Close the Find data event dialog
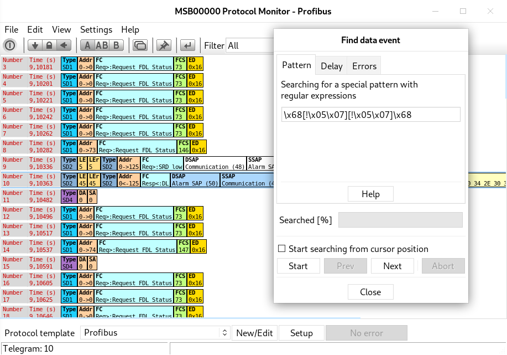 point(370,292)
